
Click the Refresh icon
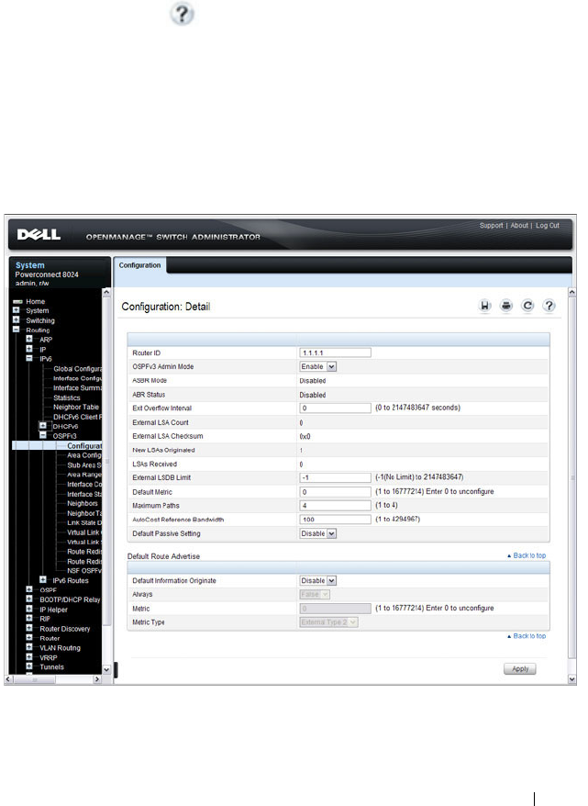tap(527, 306)
